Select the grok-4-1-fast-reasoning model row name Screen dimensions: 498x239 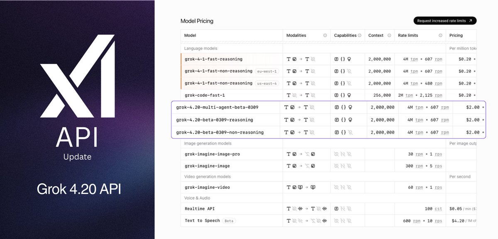(213, 59)
